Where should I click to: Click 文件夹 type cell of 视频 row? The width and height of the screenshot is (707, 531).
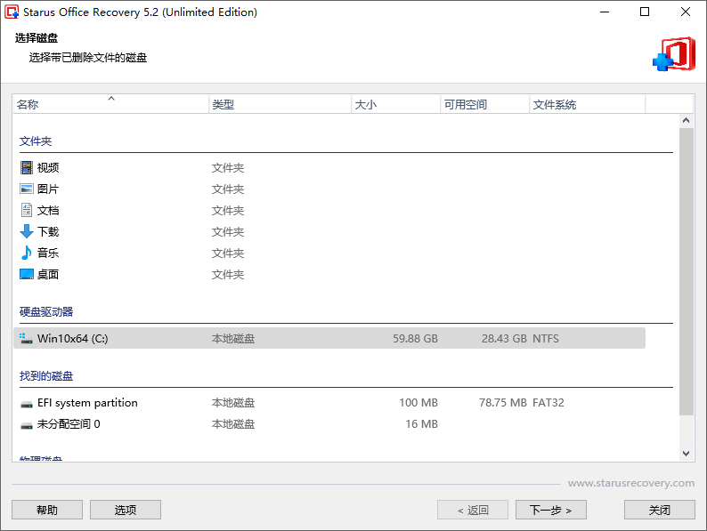228,167
